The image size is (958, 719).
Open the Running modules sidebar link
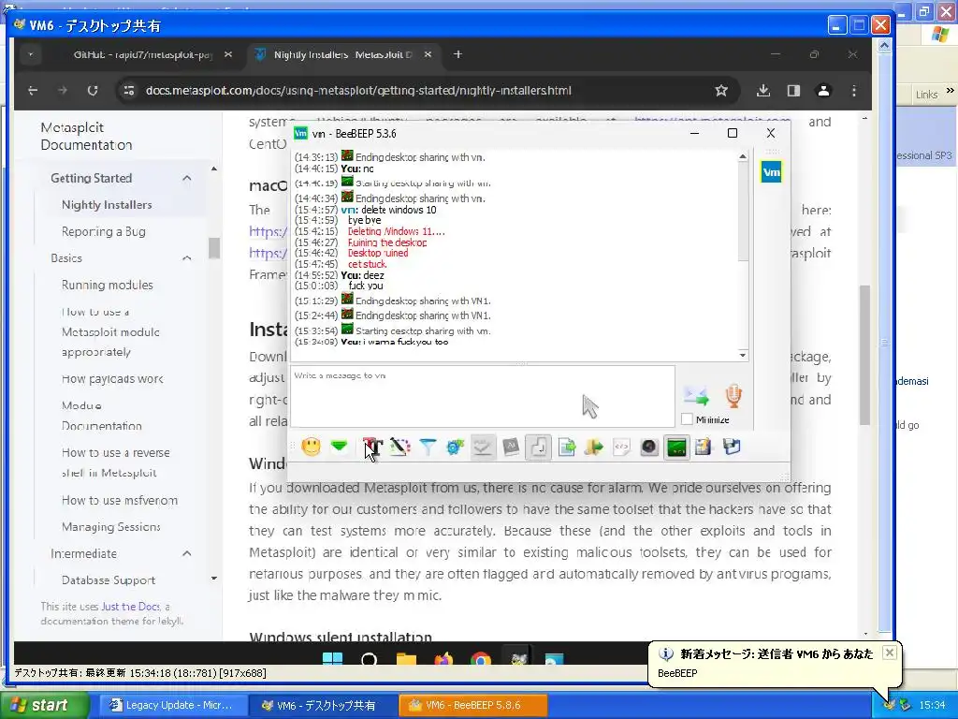tap(108, 285)
